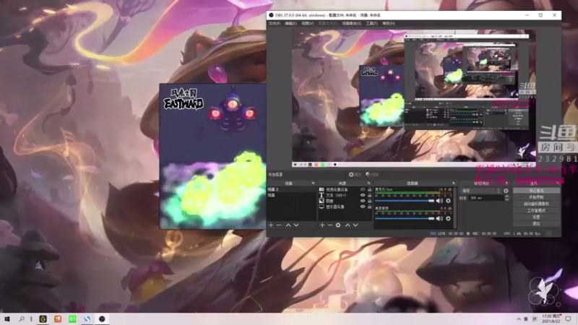
Task: Adjust the 桌面音频 volume slider
Action: (405, 219)
